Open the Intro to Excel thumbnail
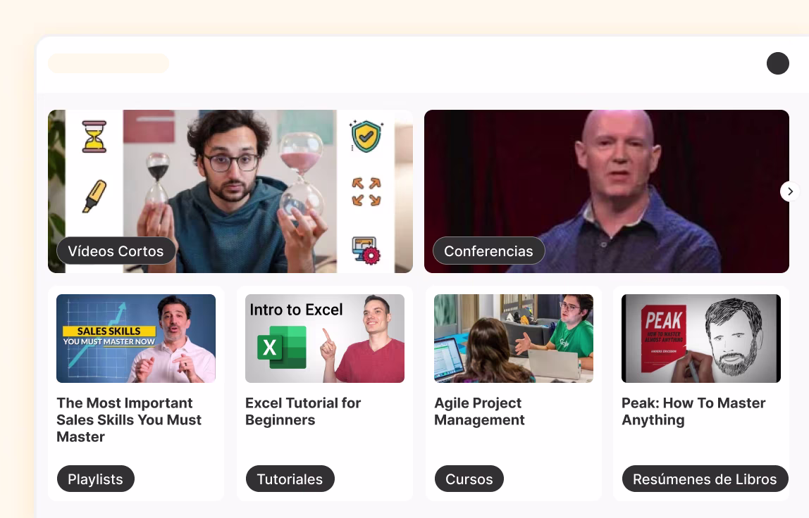The image size is (809, 518). pos(325,338)
